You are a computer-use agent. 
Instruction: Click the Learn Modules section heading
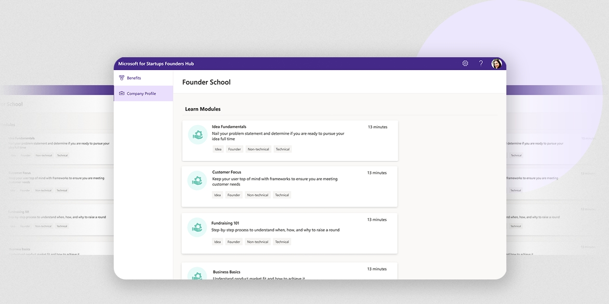tap(203, 109)
